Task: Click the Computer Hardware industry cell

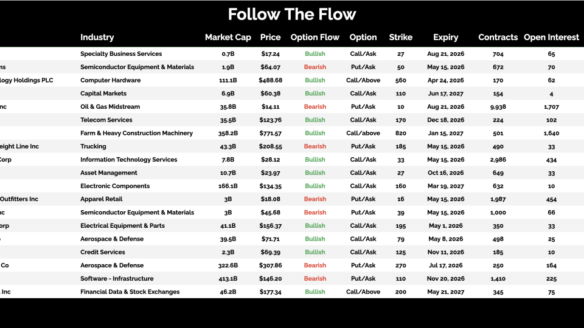Action: pos(110,80)
